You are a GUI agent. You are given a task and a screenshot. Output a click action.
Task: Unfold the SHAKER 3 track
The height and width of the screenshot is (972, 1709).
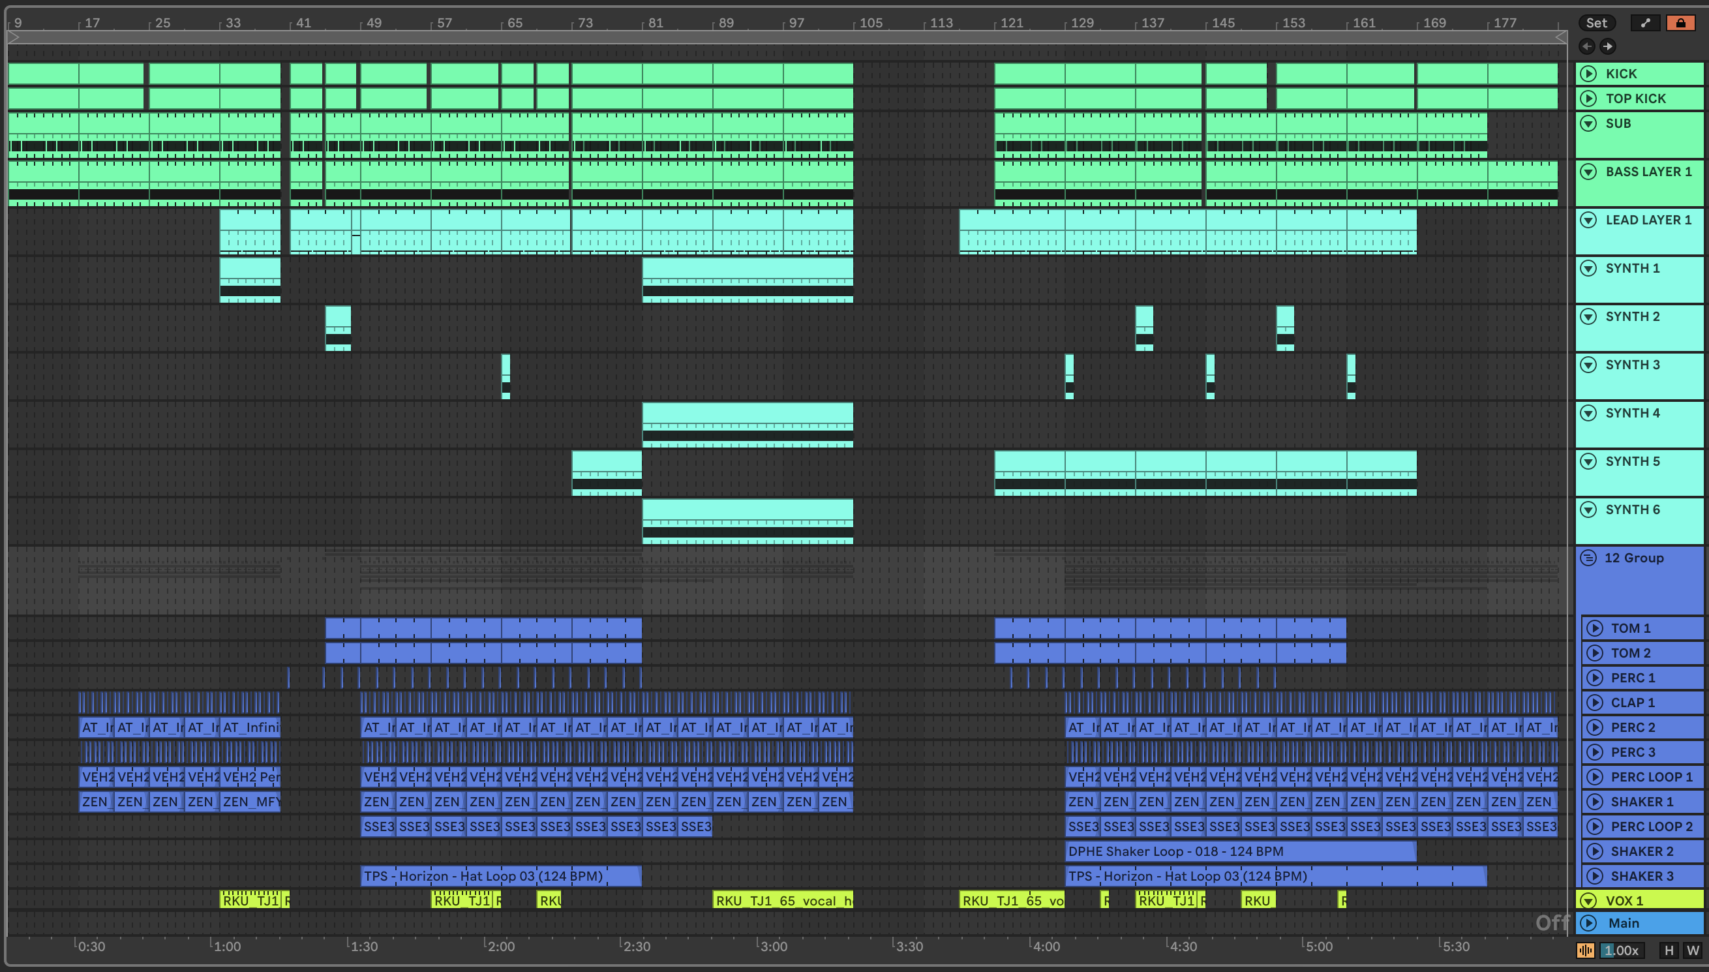click(x=1594, y=875)
